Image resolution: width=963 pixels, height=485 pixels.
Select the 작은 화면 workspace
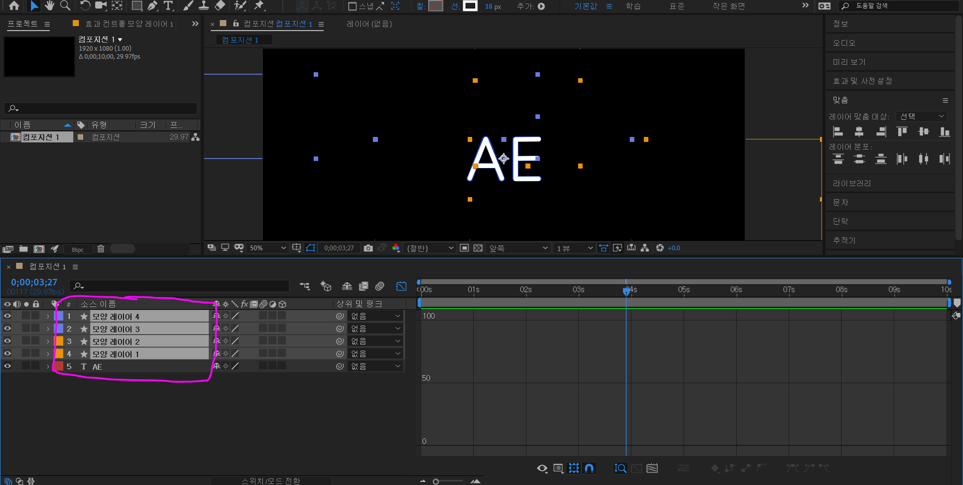click(x=729, y=6)
